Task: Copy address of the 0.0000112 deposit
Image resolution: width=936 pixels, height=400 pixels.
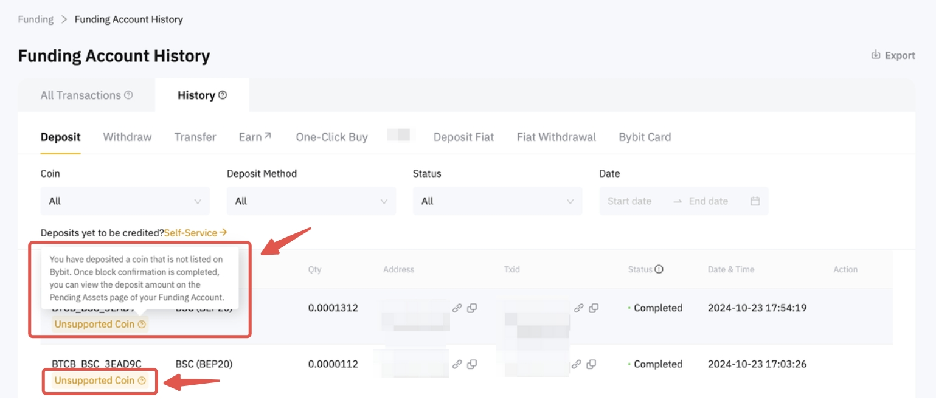Action: [x=471, y=364]
